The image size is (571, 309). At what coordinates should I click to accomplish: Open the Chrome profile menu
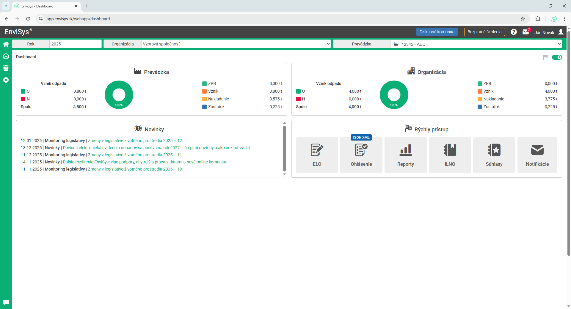click(553, 19)
